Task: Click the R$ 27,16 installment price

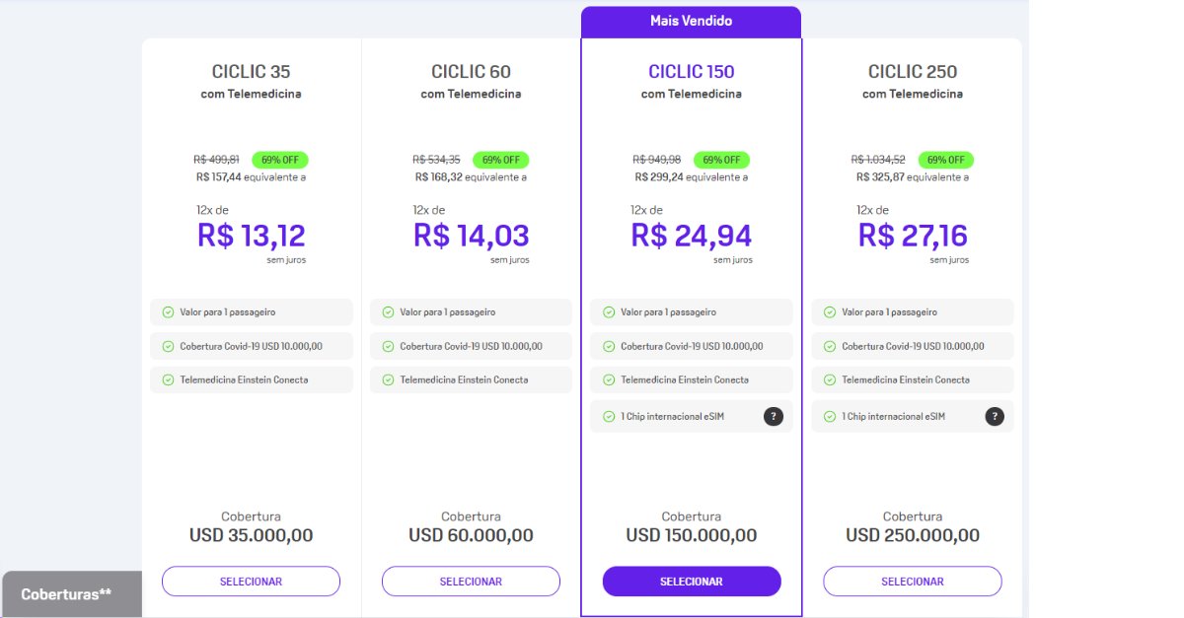Action: [913, 236]
